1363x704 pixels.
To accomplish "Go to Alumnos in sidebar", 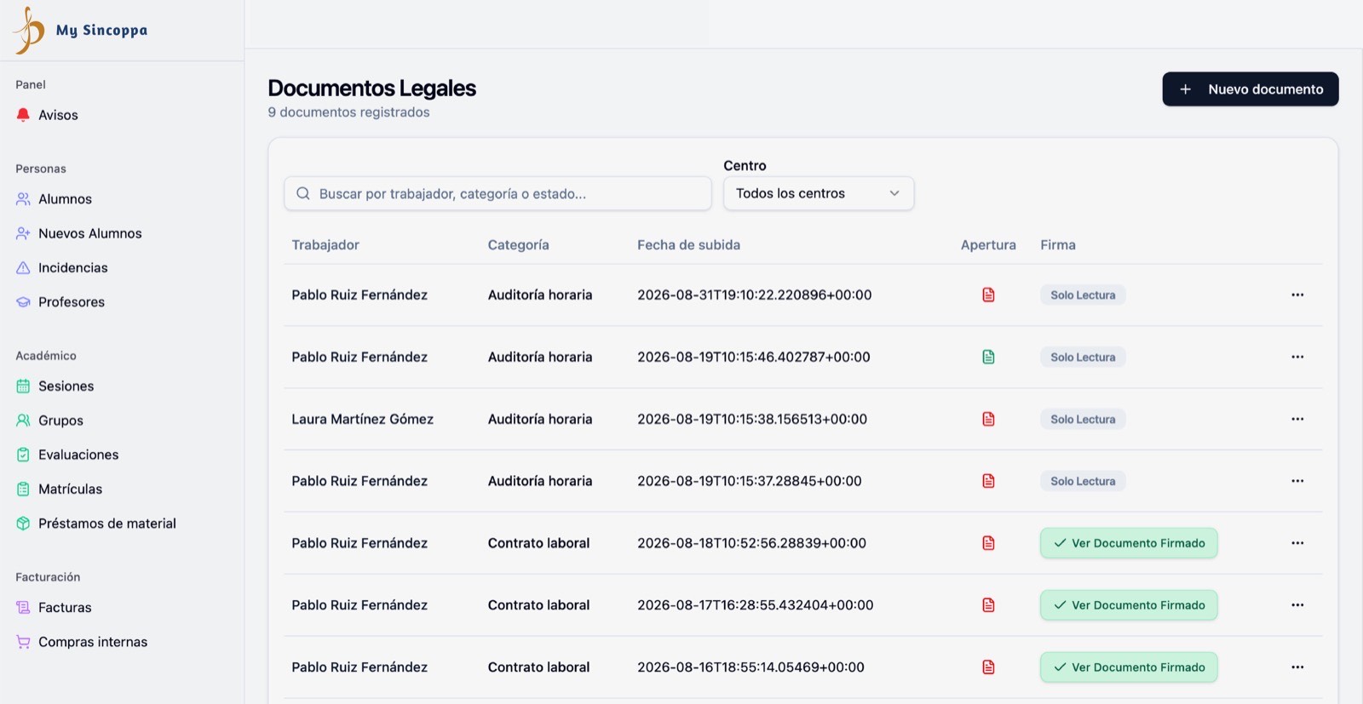I will [65, 199].
